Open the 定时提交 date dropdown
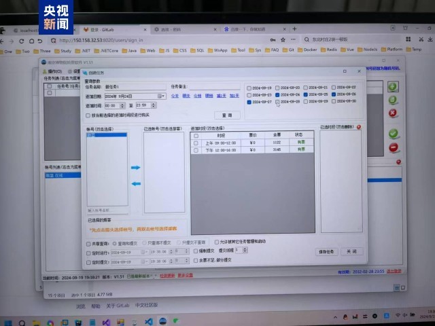 (143, 261)
